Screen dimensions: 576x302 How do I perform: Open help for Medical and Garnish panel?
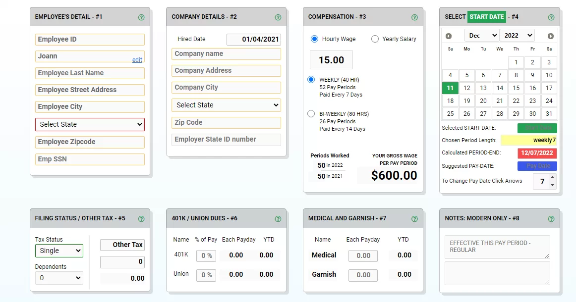click(x=414, y=218)
